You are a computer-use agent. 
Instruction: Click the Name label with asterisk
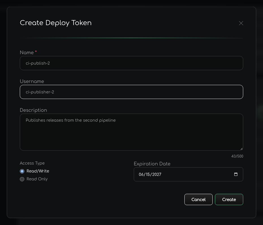(28, 53)
